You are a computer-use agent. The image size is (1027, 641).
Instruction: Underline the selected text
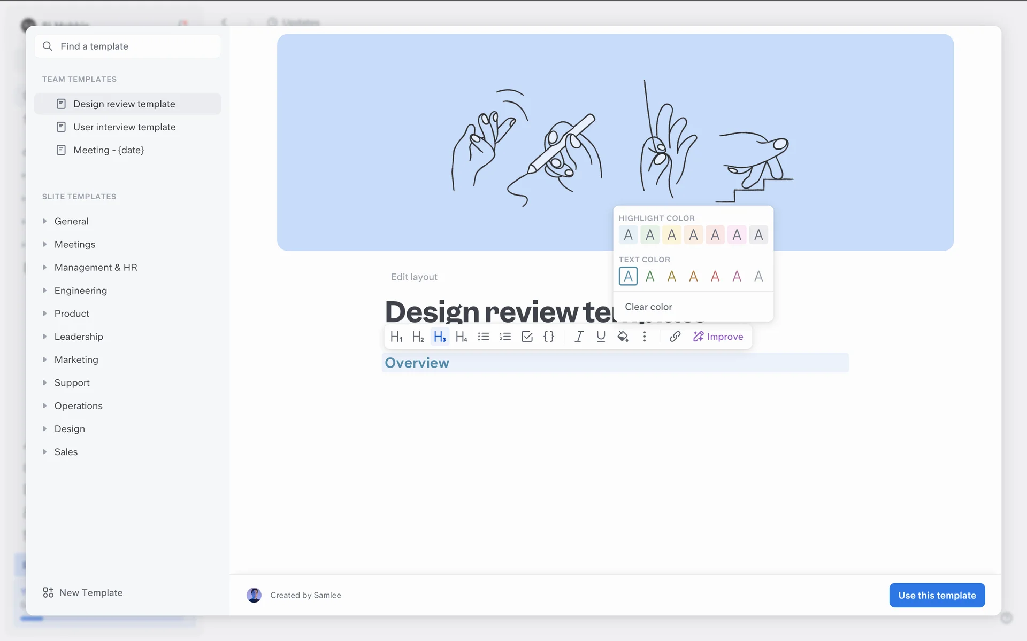(601, 337)
